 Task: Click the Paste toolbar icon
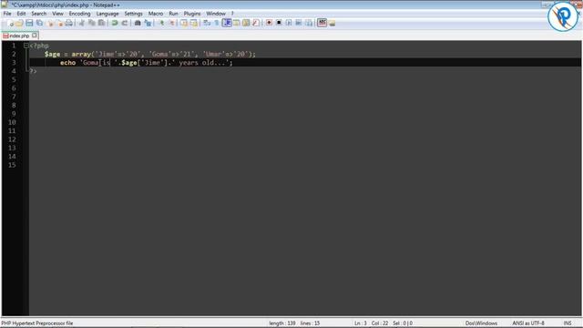pyautogui.click(x=101, y=23)
